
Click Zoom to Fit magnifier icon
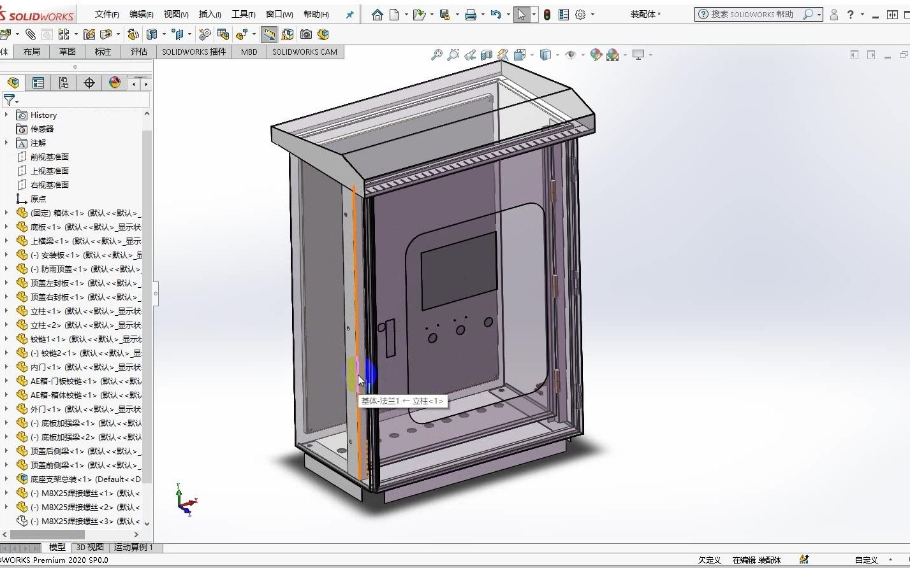tap(437, 55)
